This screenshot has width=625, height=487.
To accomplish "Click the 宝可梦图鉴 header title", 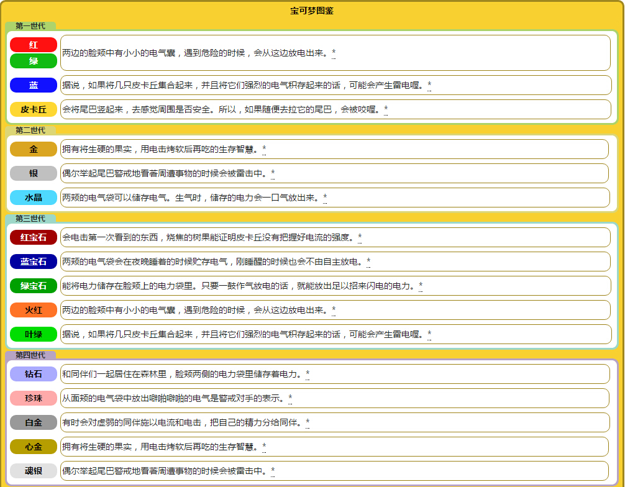I will click(x=312, y=11).
